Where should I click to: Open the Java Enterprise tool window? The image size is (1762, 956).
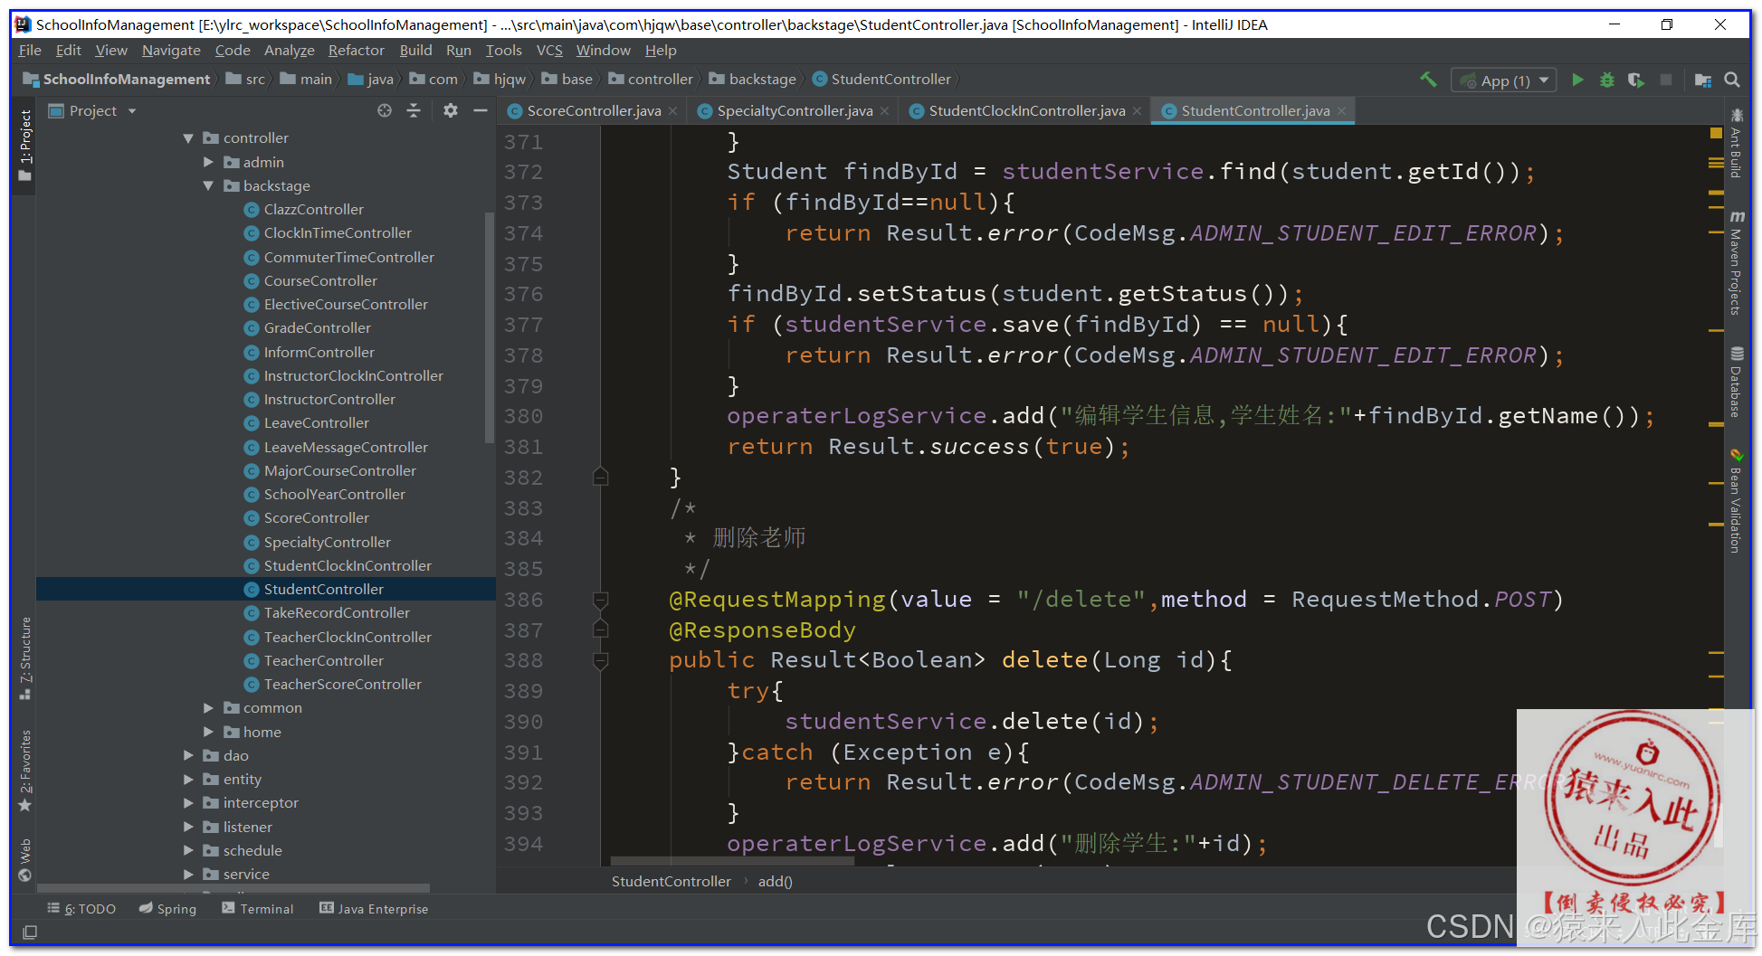coord(374,909)
